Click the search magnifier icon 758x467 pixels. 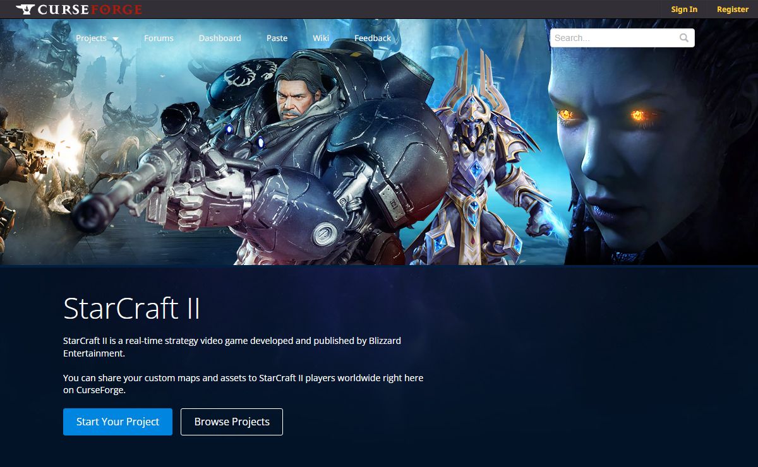click(684, 38)
